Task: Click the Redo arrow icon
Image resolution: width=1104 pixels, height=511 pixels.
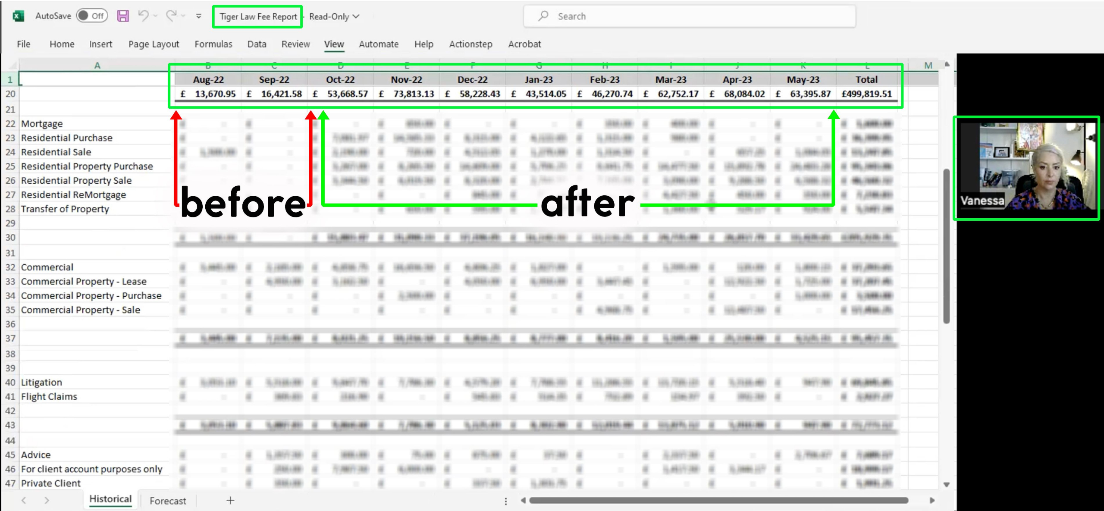Action: [x=171, y=16]
